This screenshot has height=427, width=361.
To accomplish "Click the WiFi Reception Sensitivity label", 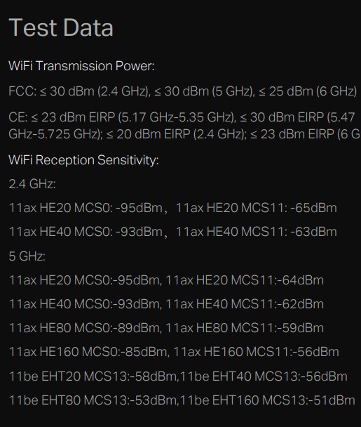I will pyautogui.click(x=83, y=160).
